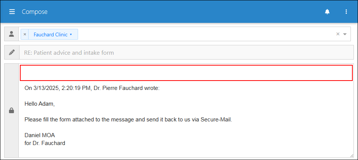Select the Fauchard Clinic recipient label
Viewport: 358px width, 160px height.
click(50, 34)
